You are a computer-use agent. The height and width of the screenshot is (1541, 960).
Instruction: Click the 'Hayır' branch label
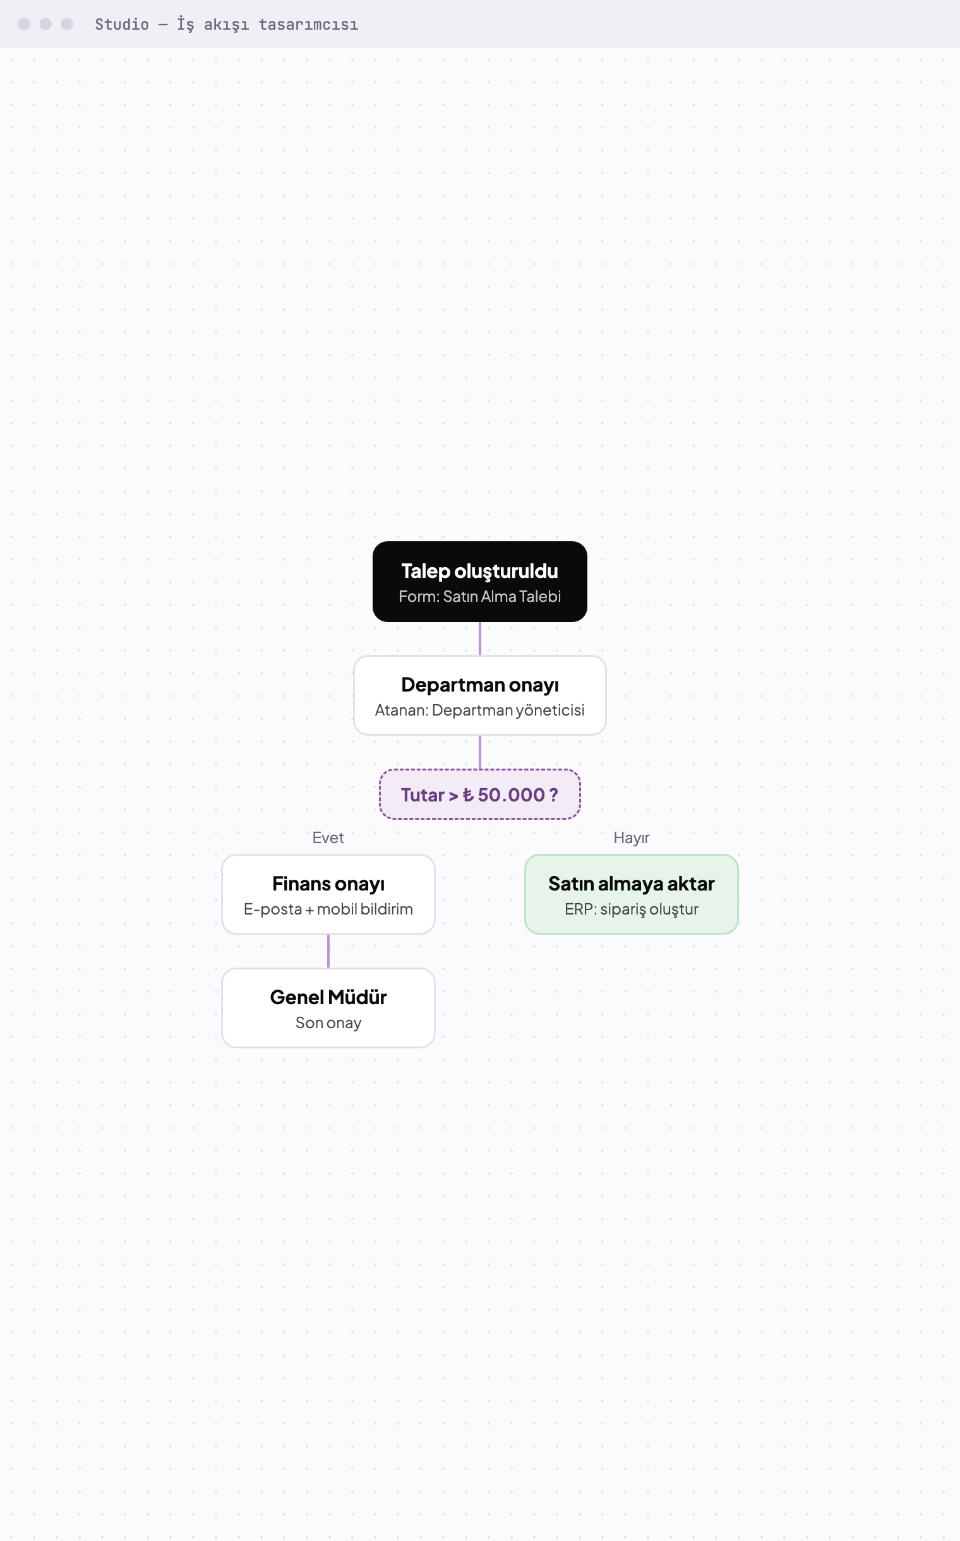pyautogui.click(x=632, y=838)
